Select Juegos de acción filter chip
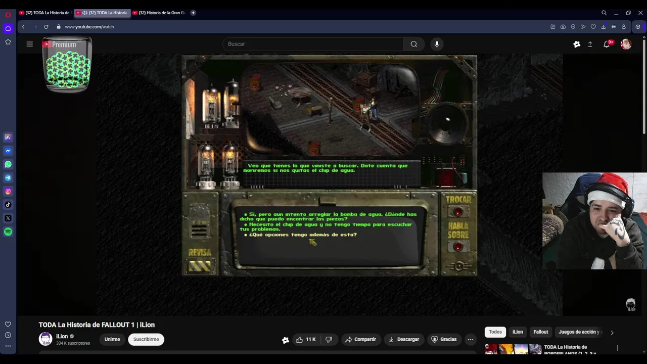The width and height of the screenshot is (647, 364). point(579,332)
